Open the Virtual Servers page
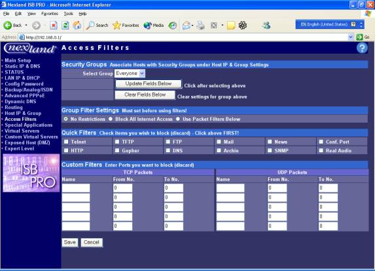Image resolution: width=375 pixels, height=271 pixels. [22, 131]
